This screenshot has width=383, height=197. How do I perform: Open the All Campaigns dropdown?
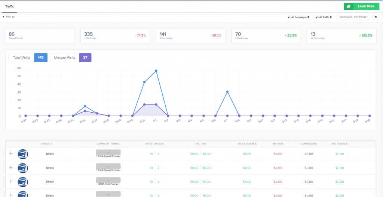click(x=300, y=17)
